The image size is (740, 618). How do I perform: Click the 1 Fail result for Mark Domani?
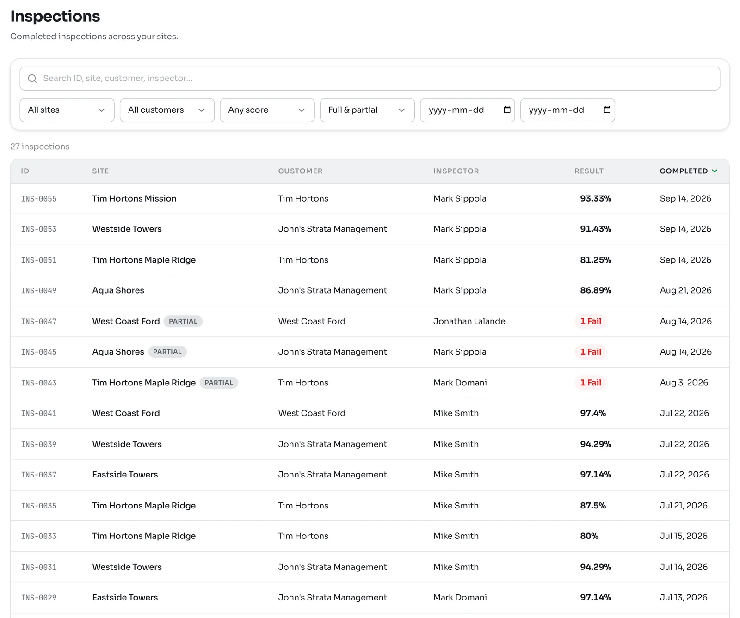click(591, 383)
